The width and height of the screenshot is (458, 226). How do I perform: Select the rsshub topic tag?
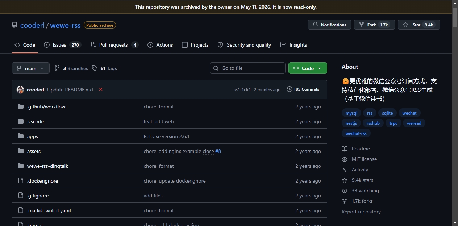click(x=373, y=123)
